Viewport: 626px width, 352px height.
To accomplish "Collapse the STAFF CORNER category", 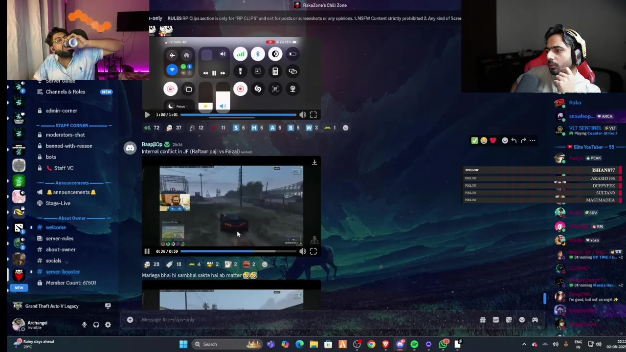I will pyautogui.click(x=72, y=126).
